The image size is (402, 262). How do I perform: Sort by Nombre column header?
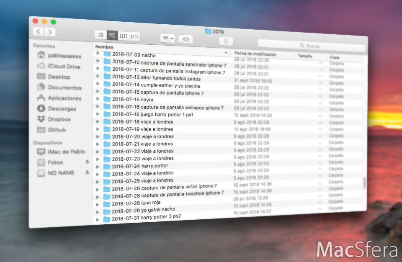tap(104, 47)
